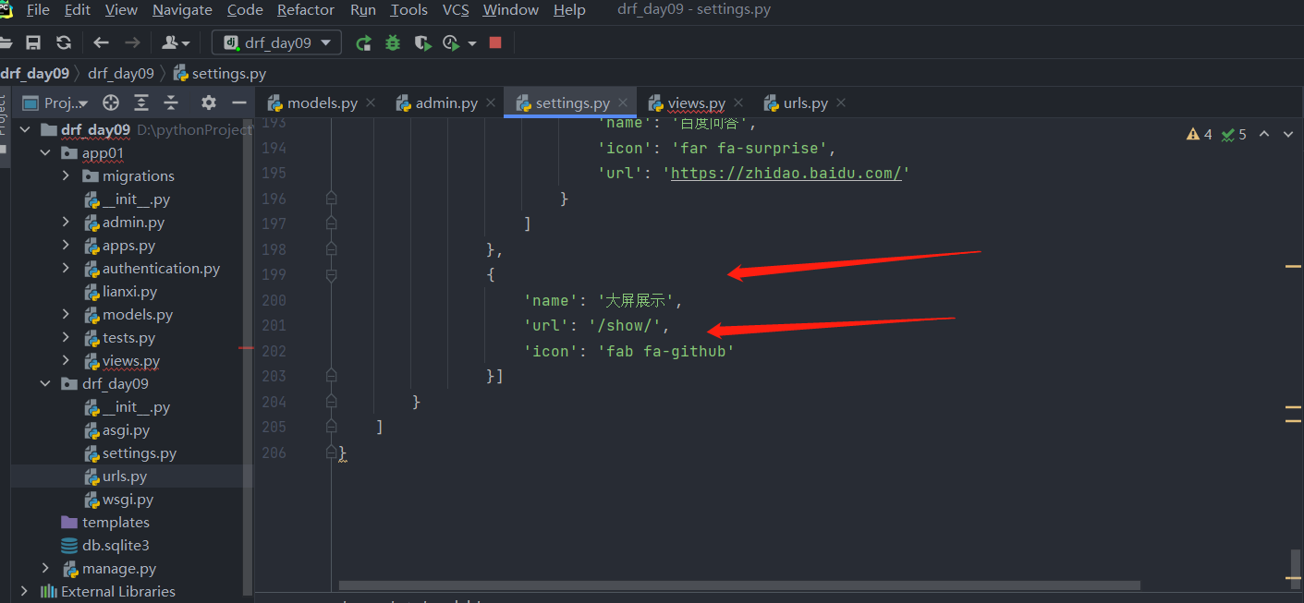Screen dimensions: 1304x603
Task: Expand the migrations folder
Action: click(x=66, y=175)
